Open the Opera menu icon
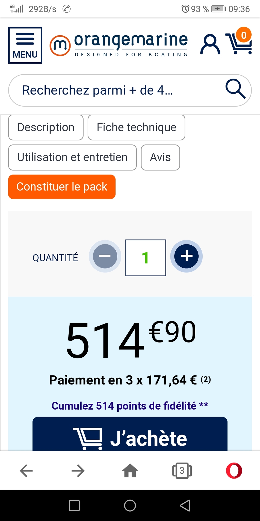Image resolution: width=260 pixels, height=521 pixels. coord(234,471)
